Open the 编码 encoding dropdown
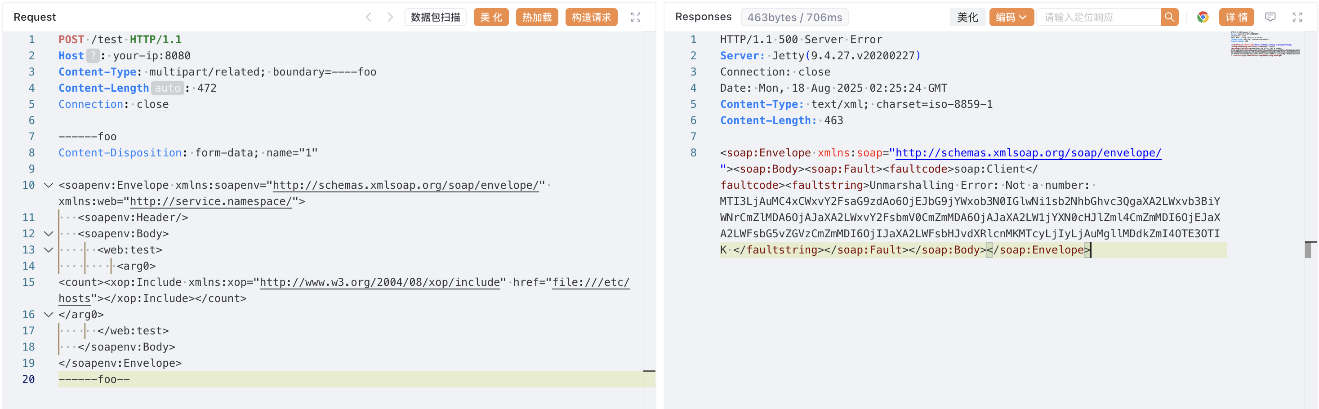The width and height of the screenshot is (1319, 409). pos(1011,18)
